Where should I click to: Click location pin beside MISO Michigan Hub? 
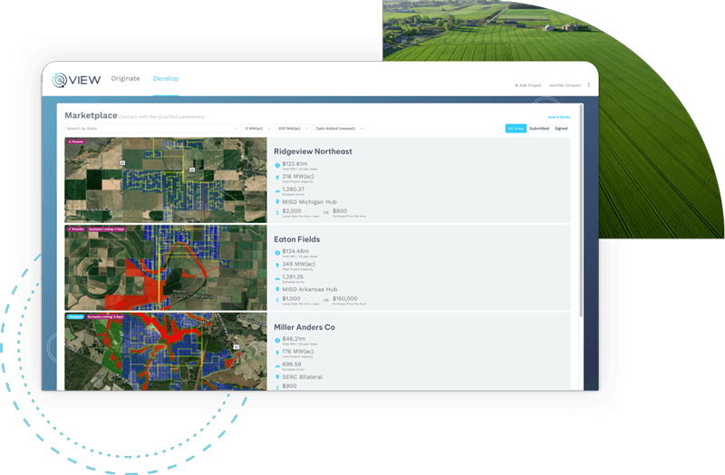277,202
